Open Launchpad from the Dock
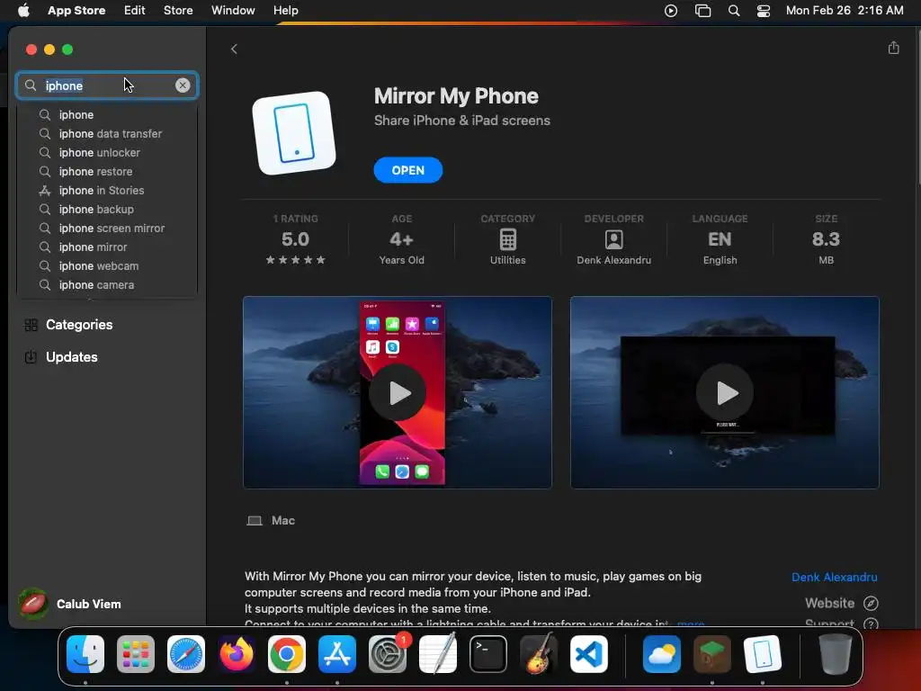The width and height of the screenshot is (921, 691). click(x=136, y=654)
